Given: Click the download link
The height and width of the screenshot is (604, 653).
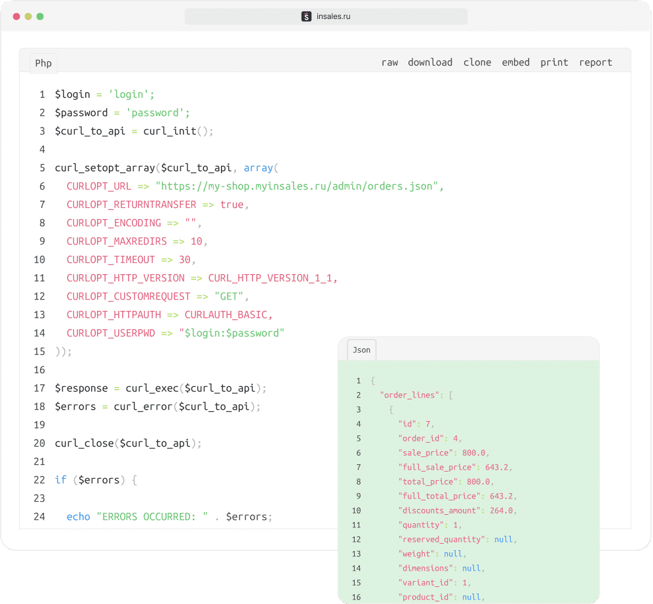Looking at the screenshot, I should pyautogui.click(x=430, y=62).
